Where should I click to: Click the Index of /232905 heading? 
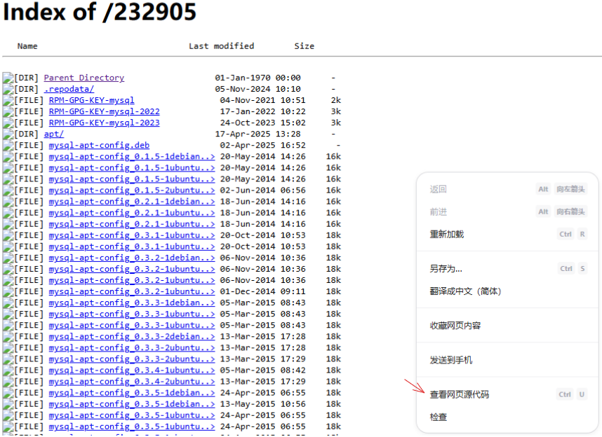(x=100, y=11)
